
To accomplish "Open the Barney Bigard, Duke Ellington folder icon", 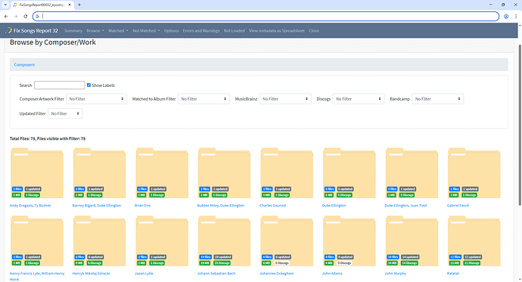I will tap(100, 173).
